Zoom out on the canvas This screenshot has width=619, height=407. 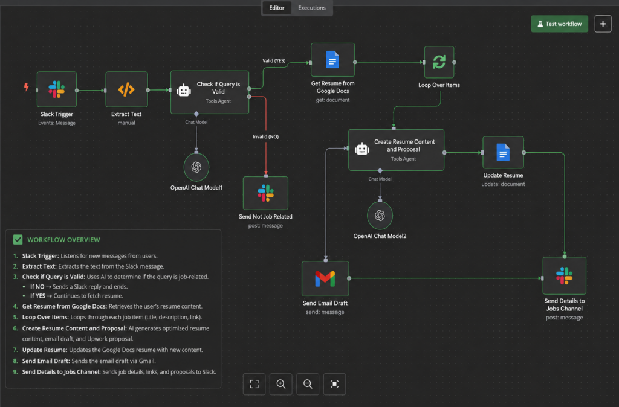308,383
